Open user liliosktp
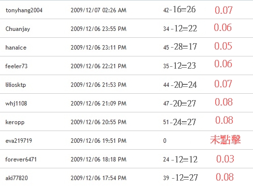The width and height of the screenshot is (253, 186). [16, 85]
